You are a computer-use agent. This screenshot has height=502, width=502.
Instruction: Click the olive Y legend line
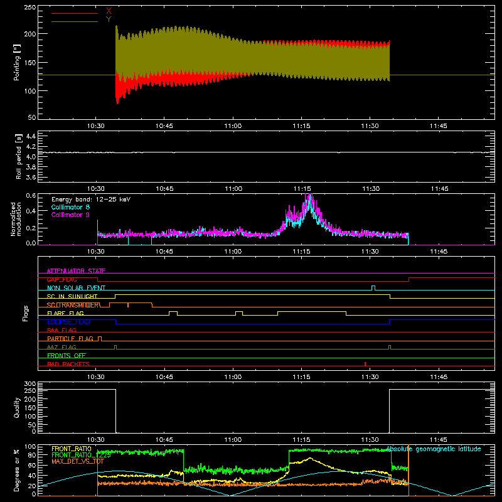point(75,21)
